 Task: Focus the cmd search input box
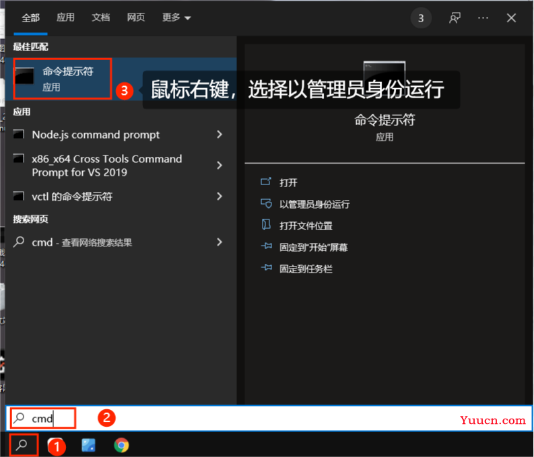click(x=269, y=418)
